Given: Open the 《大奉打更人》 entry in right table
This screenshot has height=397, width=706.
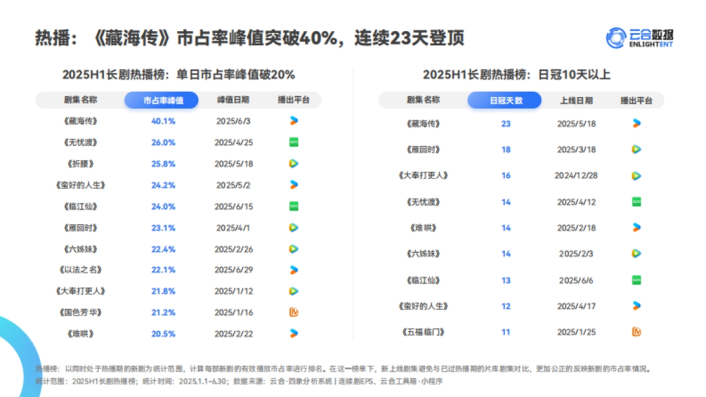Looking at the screenshot, I should [424, 175].
